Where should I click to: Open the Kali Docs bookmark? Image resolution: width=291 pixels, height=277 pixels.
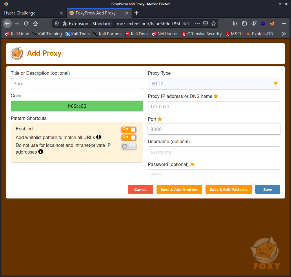[137, 34]
